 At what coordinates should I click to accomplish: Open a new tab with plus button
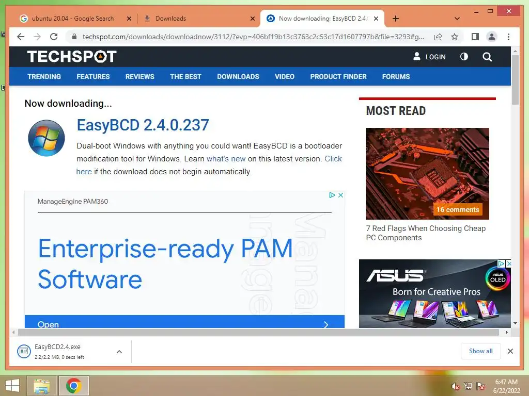[x=395, y=19]
